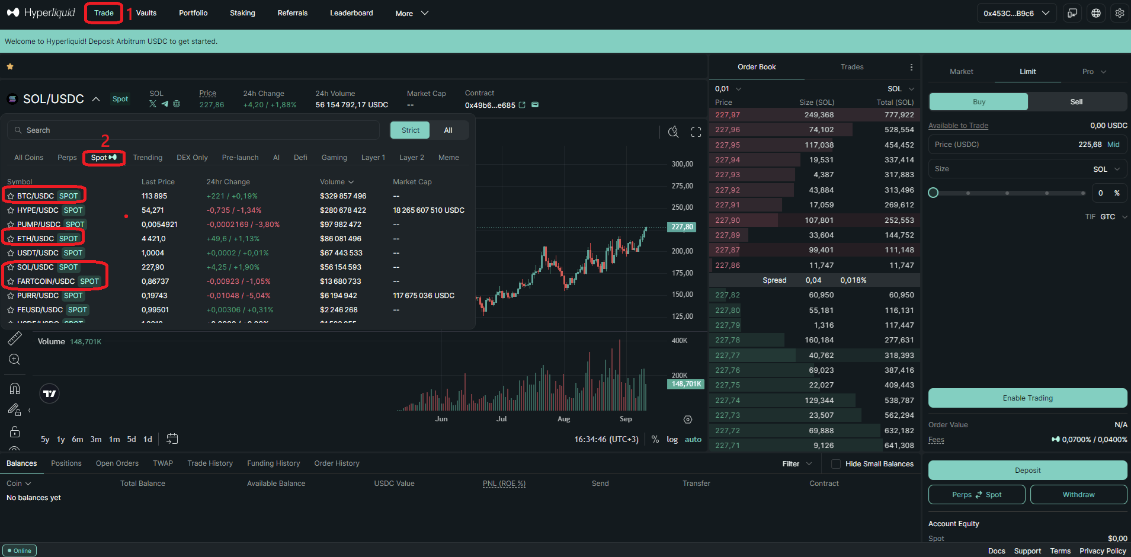Favorite PURR/USDC with its star
The width and height of the screenshot is (1131, 557).
(11, 296)
